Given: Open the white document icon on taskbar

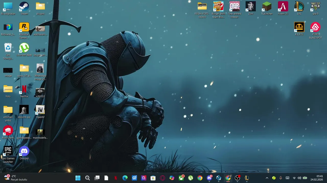Looking at the screenshot, I should tap(106, 178).
